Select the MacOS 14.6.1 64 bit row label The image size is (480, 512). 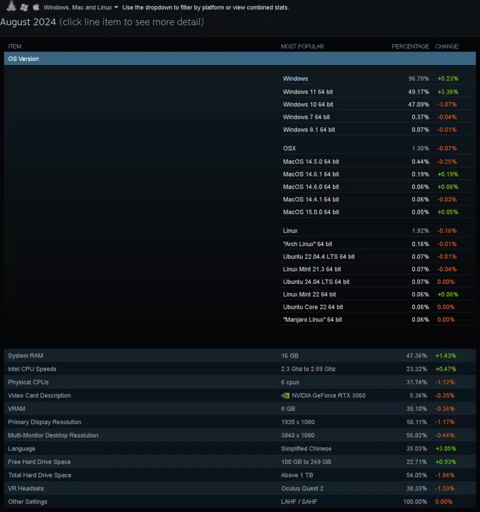point(311,174)
